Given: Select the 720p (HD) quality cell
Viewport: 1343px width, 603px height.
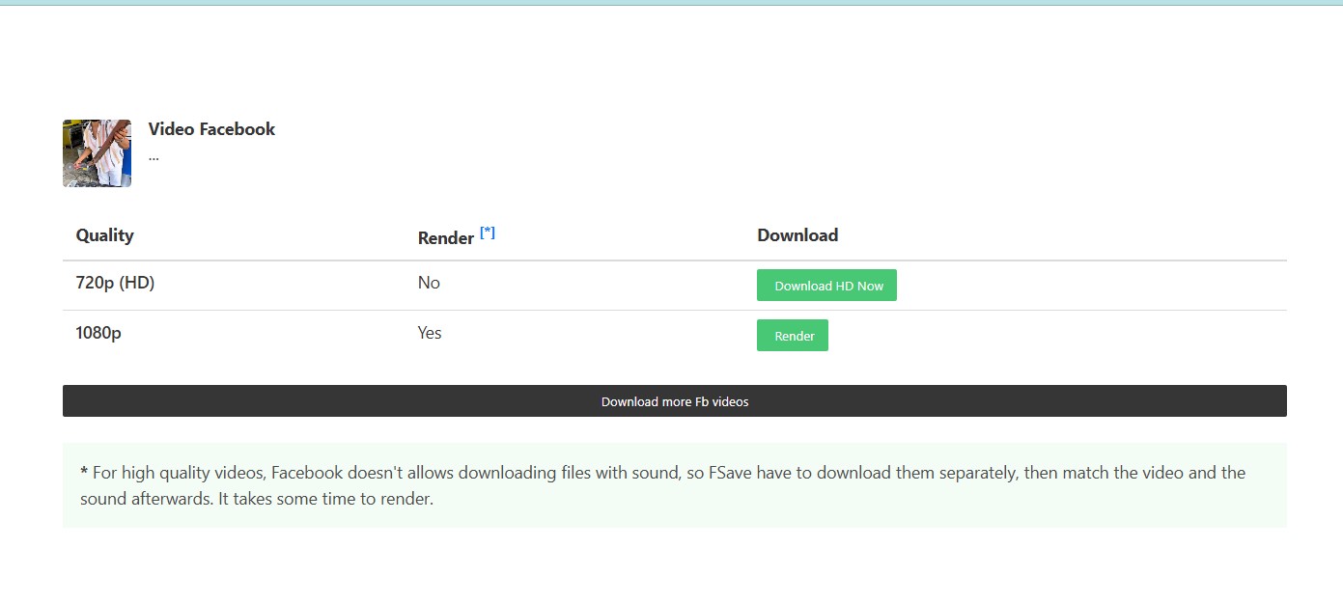Looking at the screenshot, I should tap(115, 284).
